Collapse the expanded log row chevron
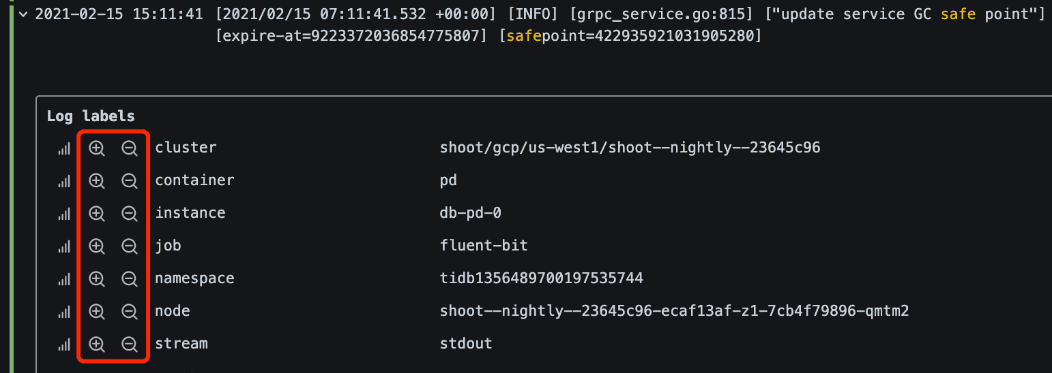 click(x=25, y=14)
